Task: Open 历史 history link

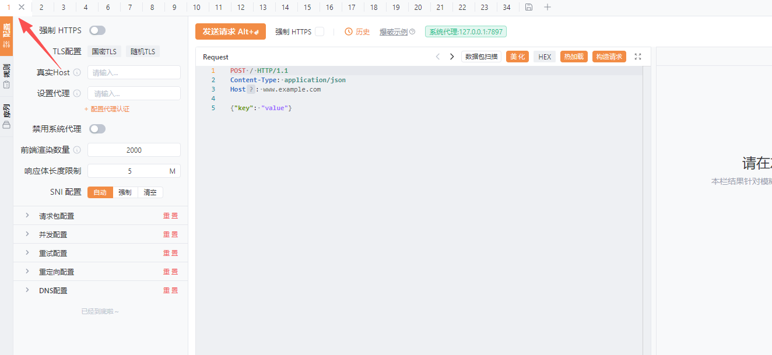Action: (363, 31)
